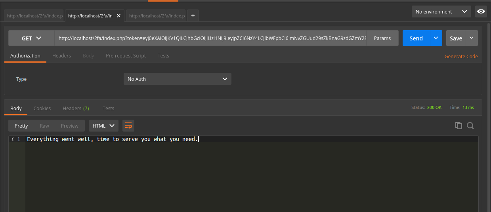This screenshot has height=212, width=491.
Task: Open the response Cookies tab
Action: [42, 108]
